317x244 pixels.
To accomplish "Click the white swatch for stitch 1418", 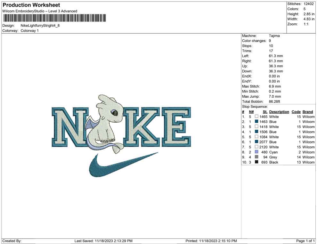I will [x=256, y=126].
